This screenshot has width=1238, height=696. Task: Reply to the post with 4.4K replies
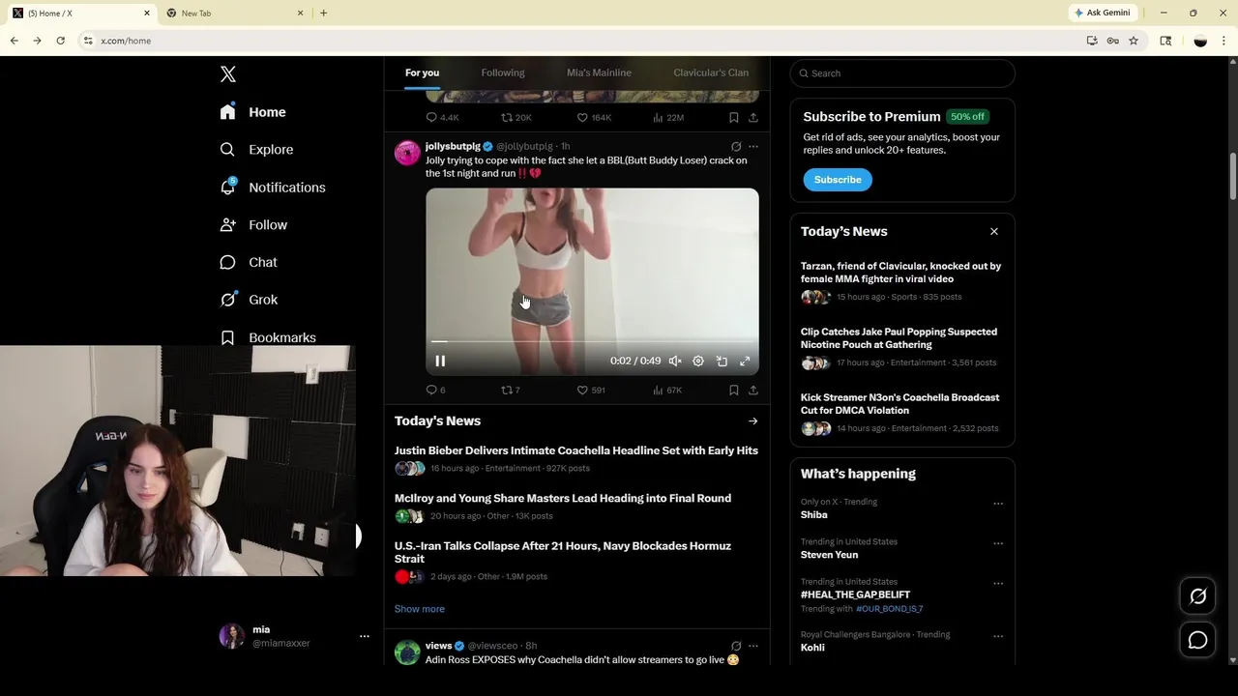coord(442,118)
